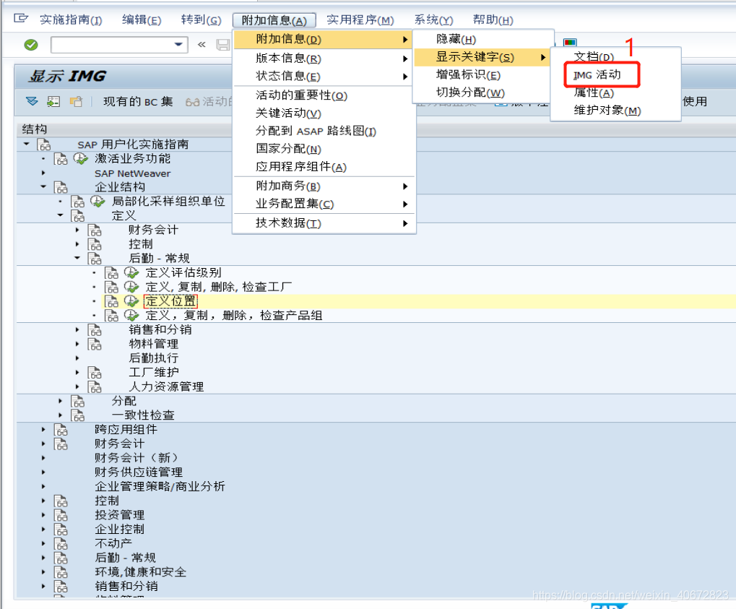Execute the activity icon for 定义位置
This screenshot has height=609, width=736.
point(131,301)
